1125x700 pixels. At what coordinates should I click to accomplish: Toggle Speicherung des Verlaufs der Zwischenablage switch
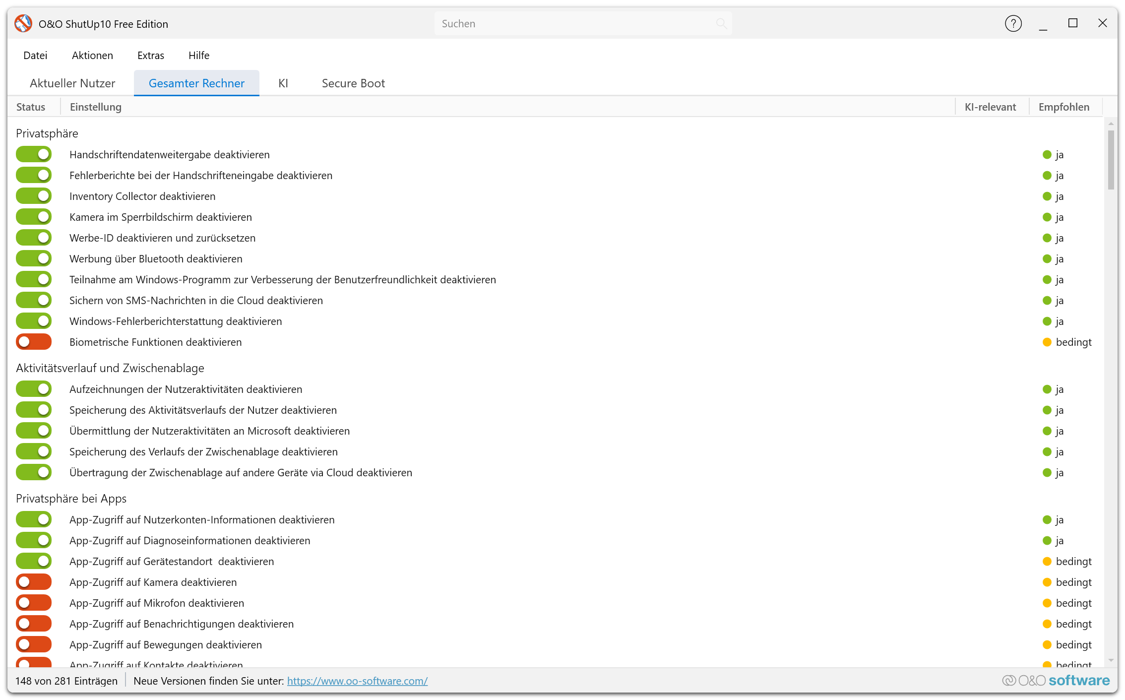pyautogui.click(x=34, y=451)
